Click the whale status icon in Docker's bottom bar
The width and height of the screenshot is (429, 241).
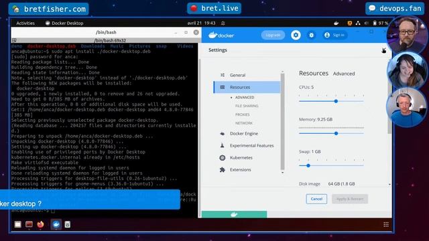[x=234, y=214]
